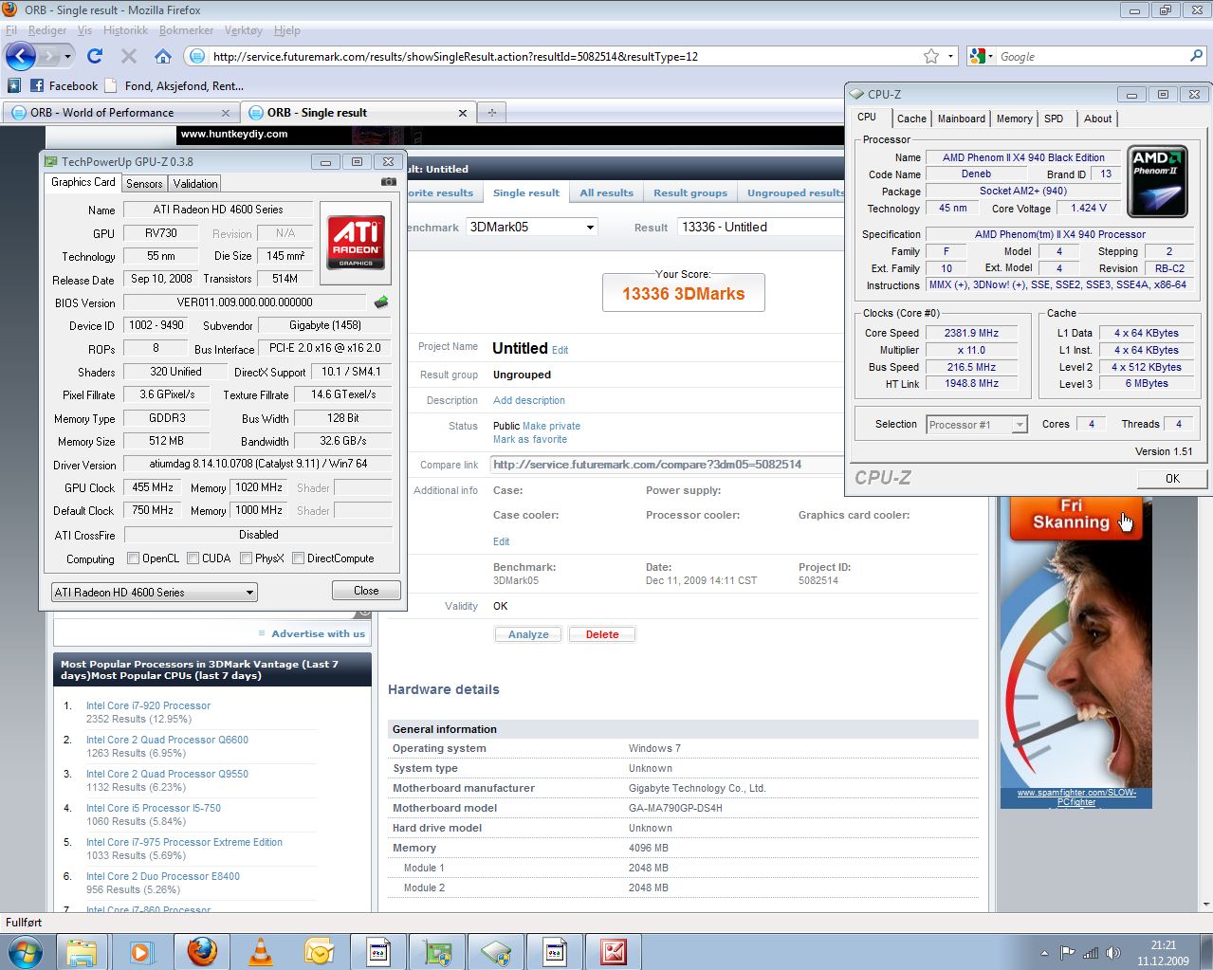Open the Windows Start menu
The width and height of the screenshot is (1213, 970).
[x=24, y=951]
